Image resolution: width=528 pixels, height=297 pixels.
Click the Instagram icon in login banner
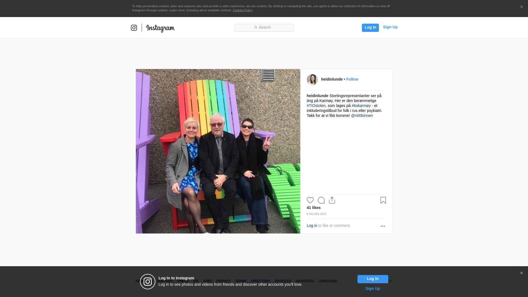click(x=148, y=282)
